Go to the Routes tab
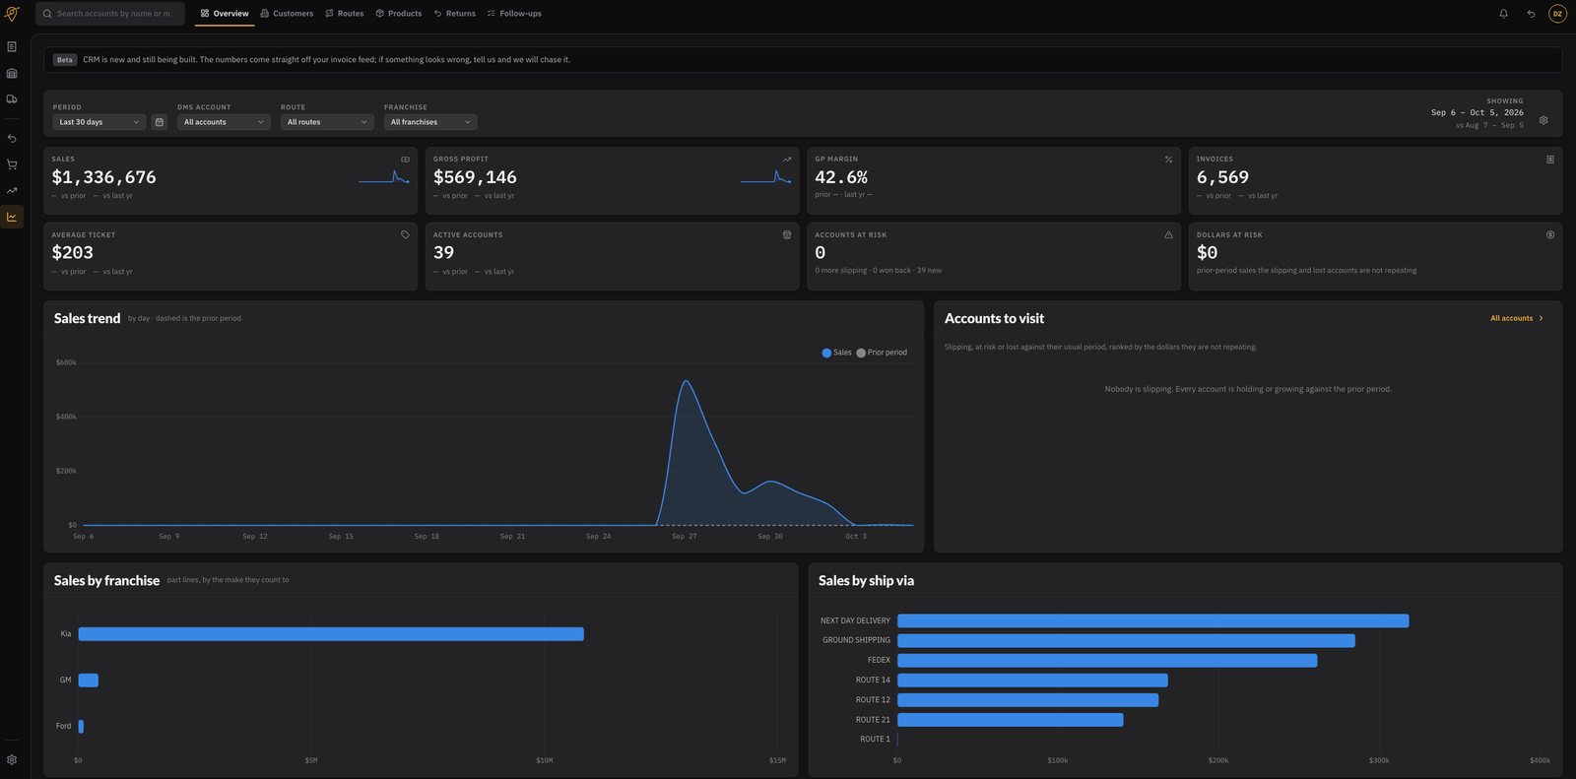The width and height of the screenshot is (1576, 779). 345,14
